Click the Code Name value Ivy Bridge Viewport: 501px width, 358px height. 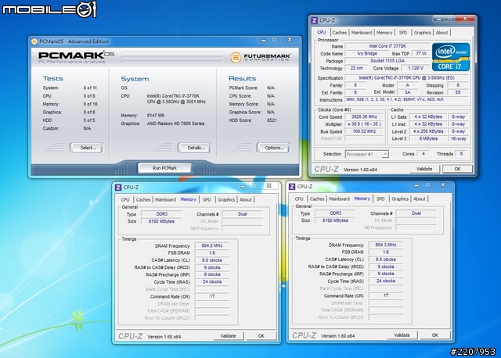click(367, 54)
